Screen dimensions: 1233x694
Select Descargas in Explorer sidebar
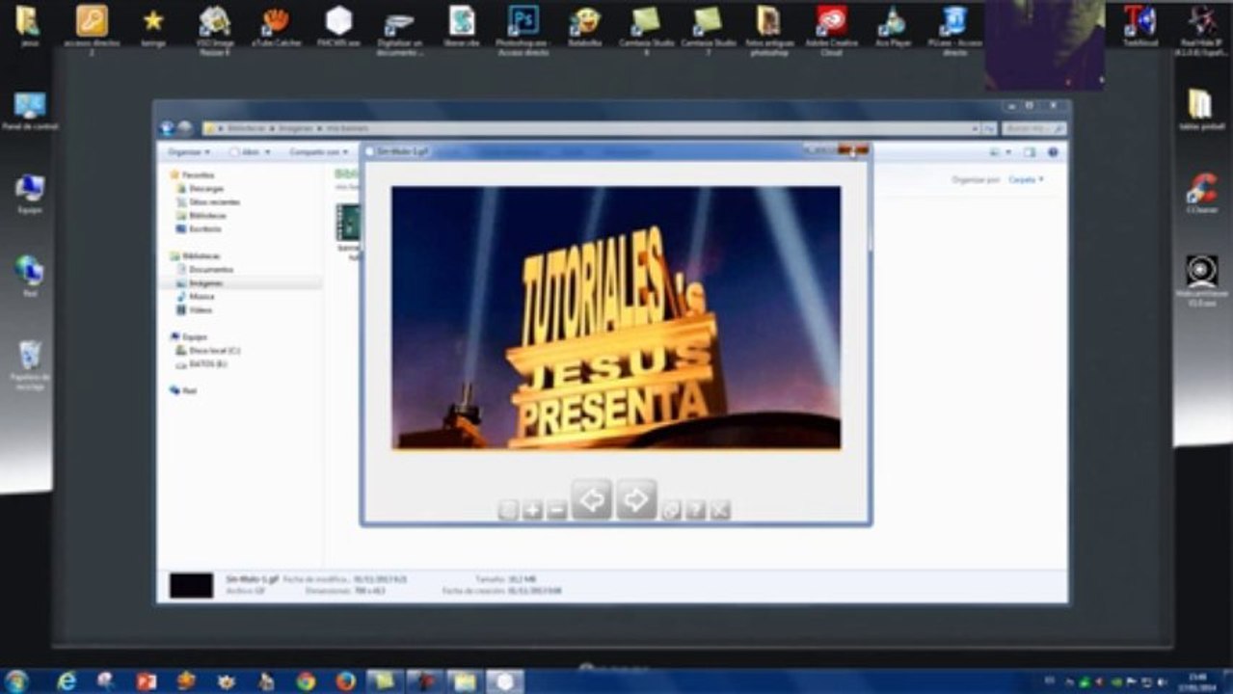[x=200, y=189]
